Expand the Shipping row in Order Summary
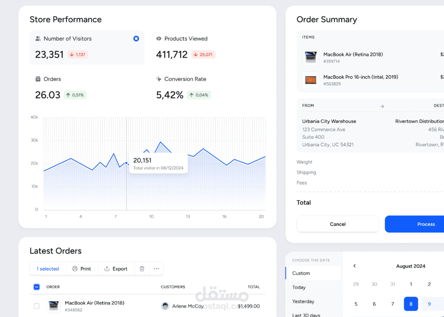 pos(306,172)
